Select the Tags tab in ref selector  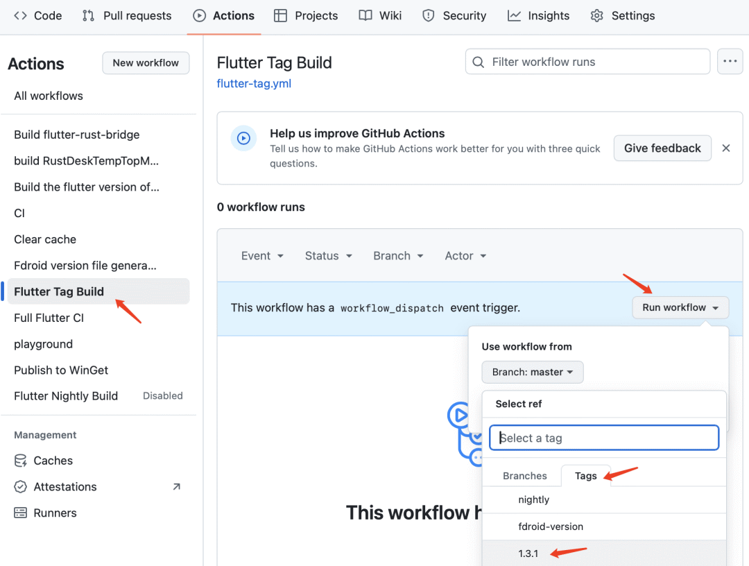[x=585, y=476]
